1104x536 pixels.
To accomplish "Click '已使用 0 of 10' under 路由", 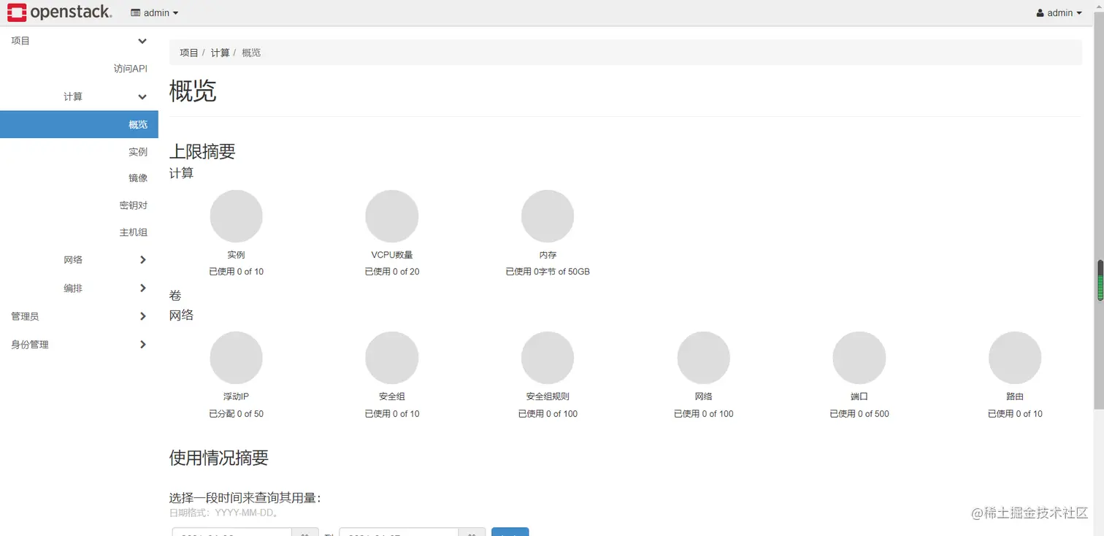I will click(x=1015, y=414).
